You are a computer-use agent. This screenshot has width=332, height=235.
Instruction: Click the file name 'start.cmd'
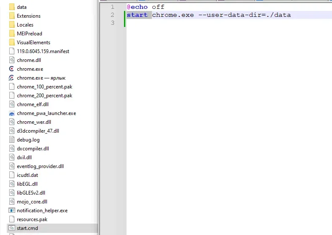click(27, 228)
